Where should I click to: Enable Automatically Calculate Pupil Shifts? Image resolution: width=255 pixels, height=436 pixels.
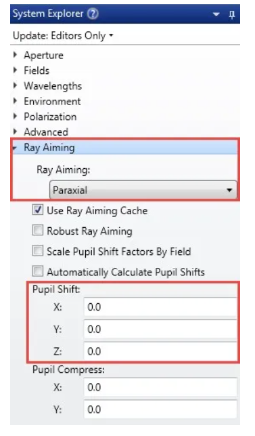tap(38, 271)
